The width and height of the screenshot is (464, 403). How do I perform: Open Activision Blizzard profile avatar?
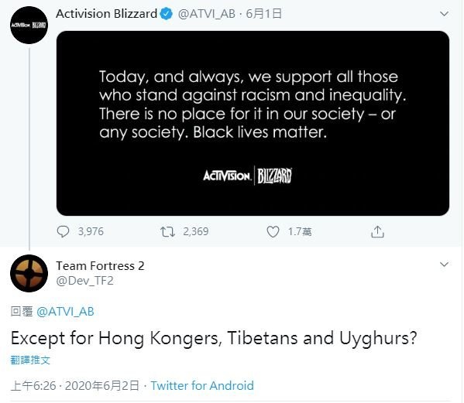tap(29, 25)
